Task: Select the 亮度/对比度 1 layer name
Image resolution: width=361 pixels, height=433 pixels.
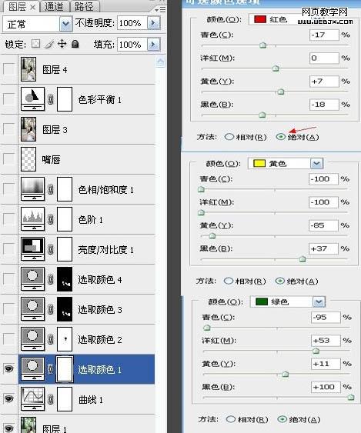Action: coord(106,250)
